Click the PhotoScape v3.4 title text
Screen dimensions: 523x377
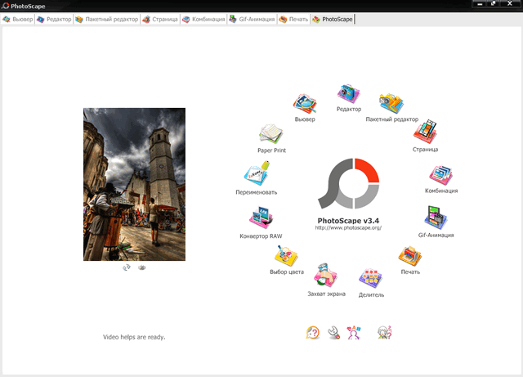[348, 220]
